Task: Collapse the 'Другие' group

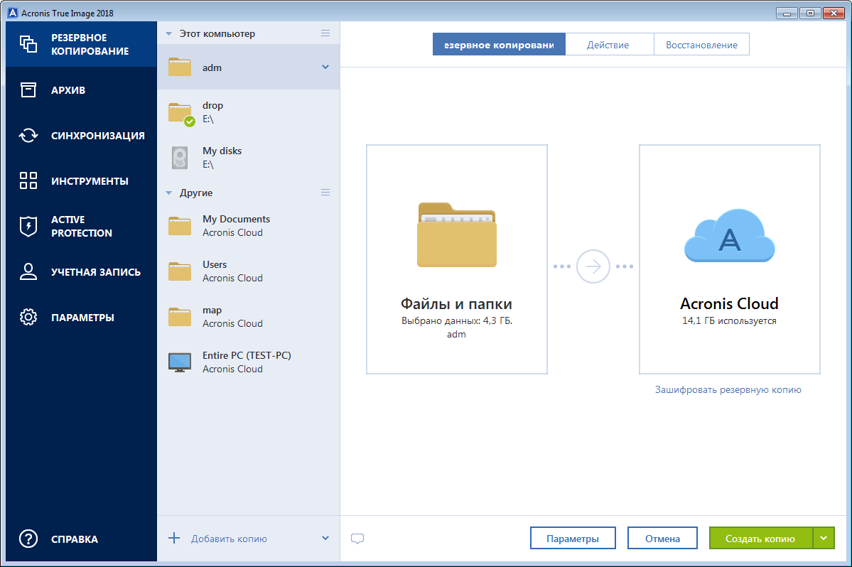Action: coord(168,193)
